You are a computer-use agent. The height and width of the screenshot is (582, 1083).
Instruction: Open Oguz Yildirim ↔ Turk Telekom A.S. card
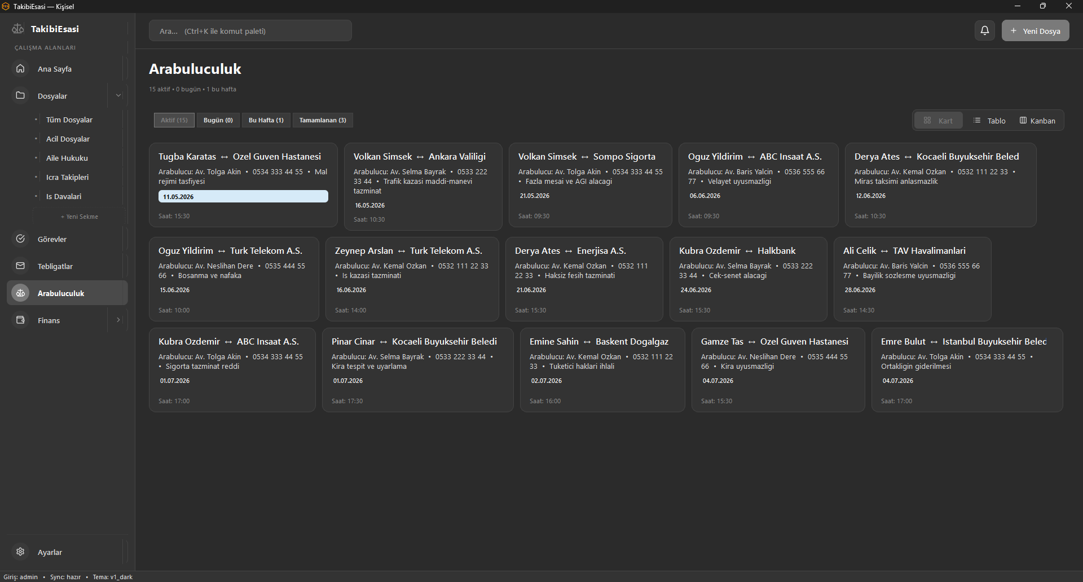234,279
